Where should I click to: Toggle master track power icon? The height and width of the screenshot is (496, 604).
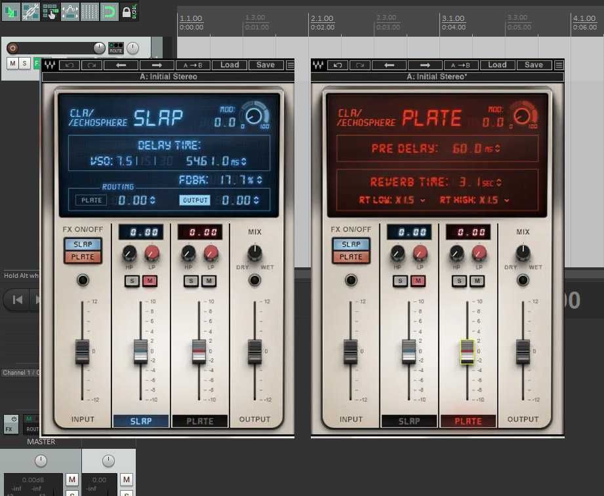click(x=14, y=418)
